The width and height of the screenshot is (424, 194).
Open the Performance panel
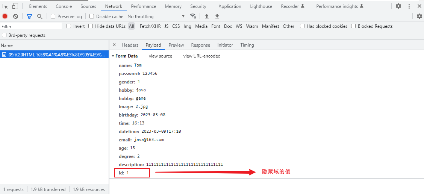click(143, 6)
